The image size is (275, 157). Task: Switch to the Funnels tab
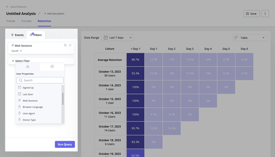click(x=26, y=21)
